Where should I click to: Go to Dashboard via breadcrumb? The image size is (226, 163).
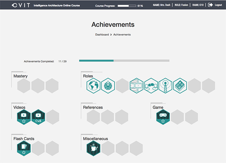(x=101, y=34)
